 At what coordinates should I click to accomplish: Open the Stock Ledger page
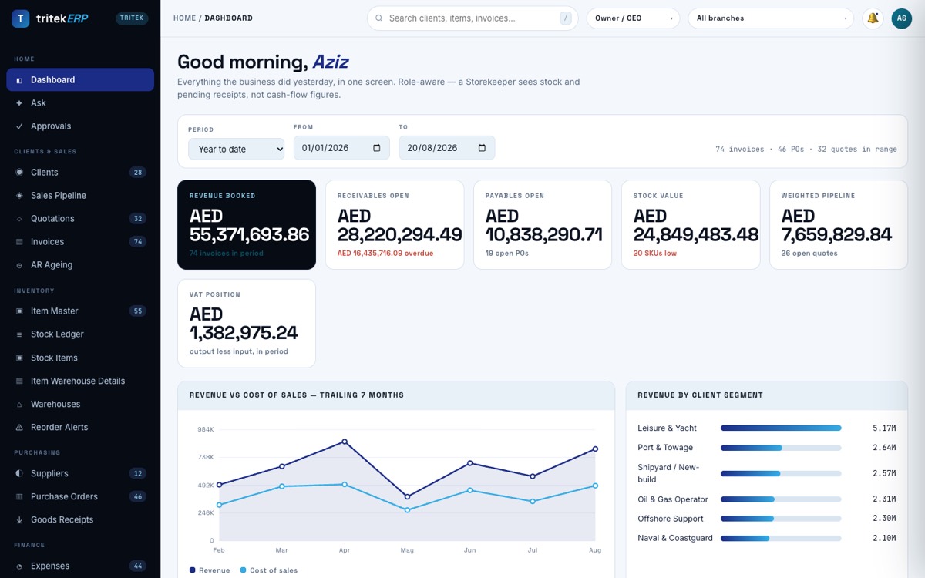coord(80,334)
